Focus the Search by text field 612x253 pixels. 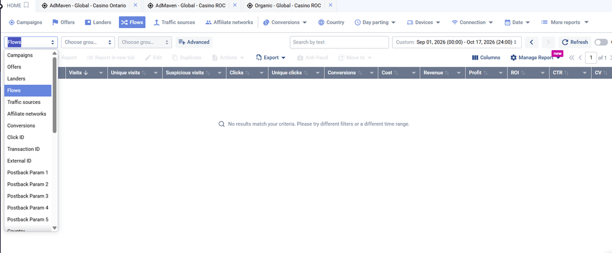pos(339,42)
